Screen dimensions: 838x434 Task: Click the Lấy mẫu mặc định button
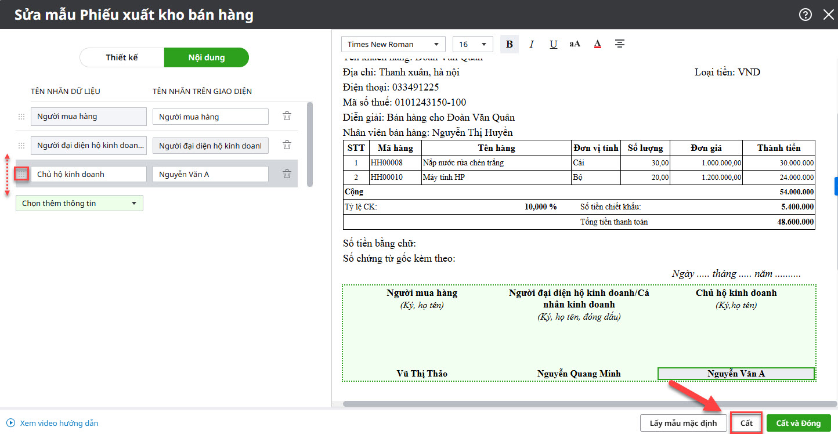pos(683,423)
